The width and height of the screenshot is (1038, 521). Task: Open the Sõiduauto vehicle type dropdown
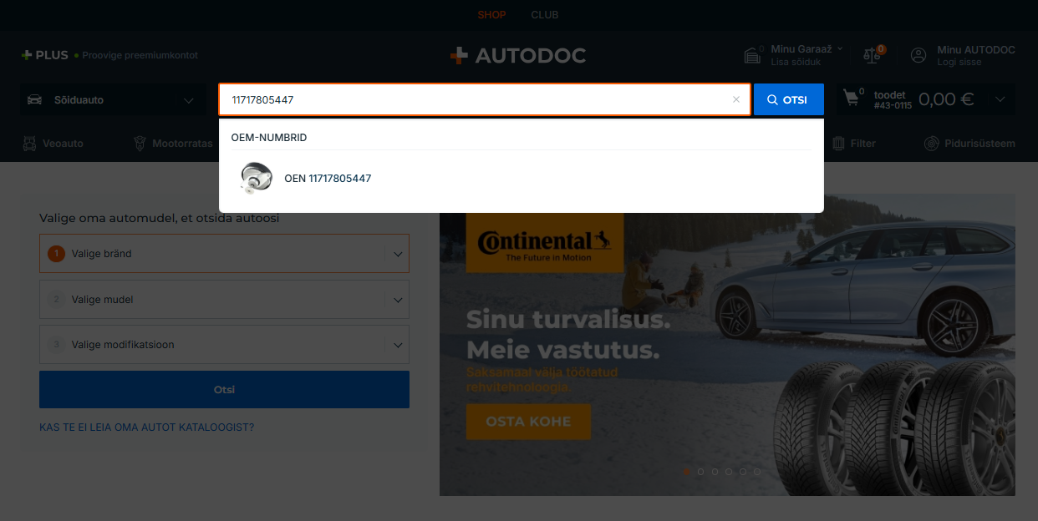click(113, 100)
